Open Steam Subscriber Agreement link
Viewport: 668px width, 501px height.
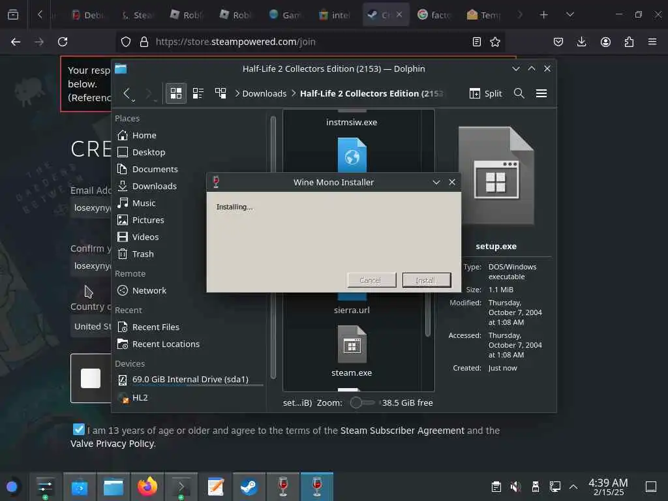402,431
